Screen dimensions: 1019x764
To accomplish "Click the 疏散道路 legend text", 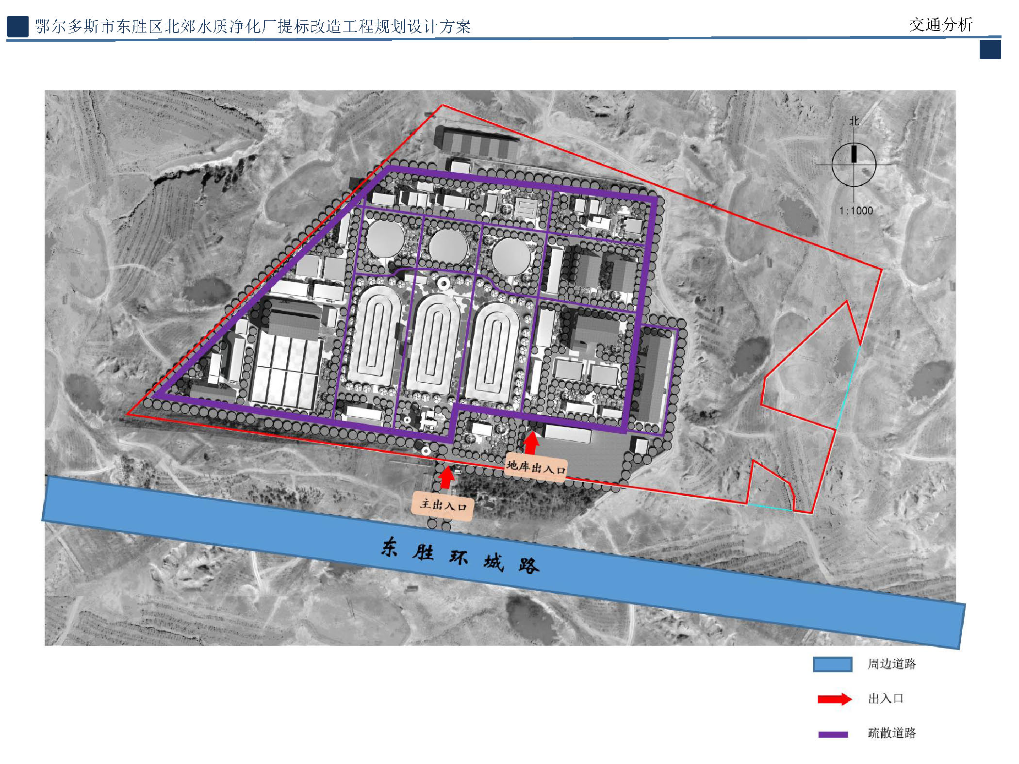I will [x=891, y=732].
